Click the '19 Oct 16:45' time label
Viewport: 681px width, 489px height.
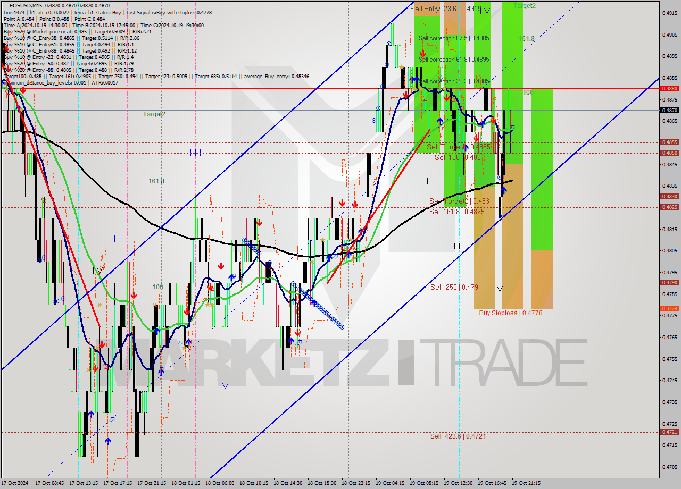pos(492,483)
